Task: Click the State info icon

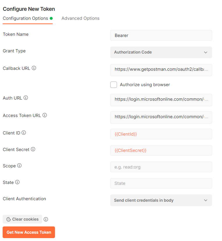Action: [x=17, y=182]
